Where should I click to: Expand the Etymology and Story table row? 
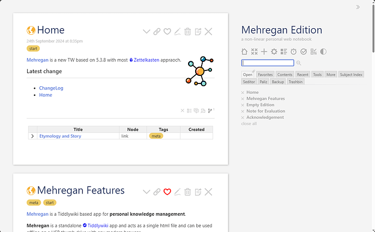(33, 136)
